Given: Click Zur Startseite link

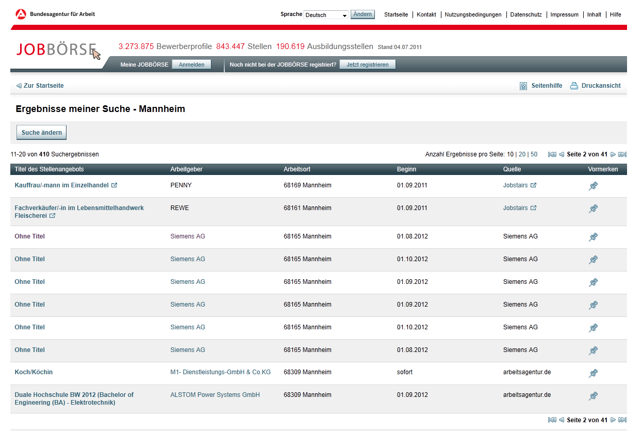Looking at the screenshot, I should pos(44,86).
